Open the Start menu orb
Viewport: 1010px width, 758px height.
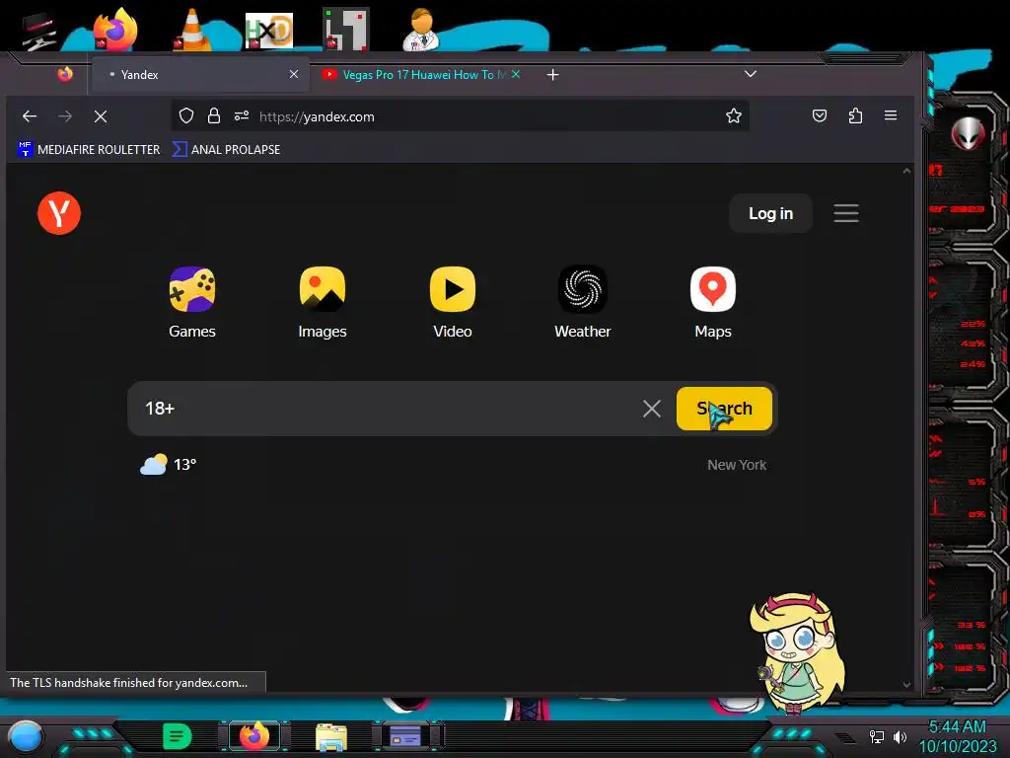pyautogui.click(x=26, y=736)
